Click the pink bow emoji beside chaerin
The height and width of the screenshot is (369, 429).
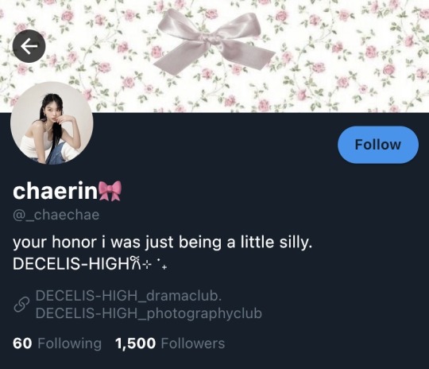coord(110,191)
